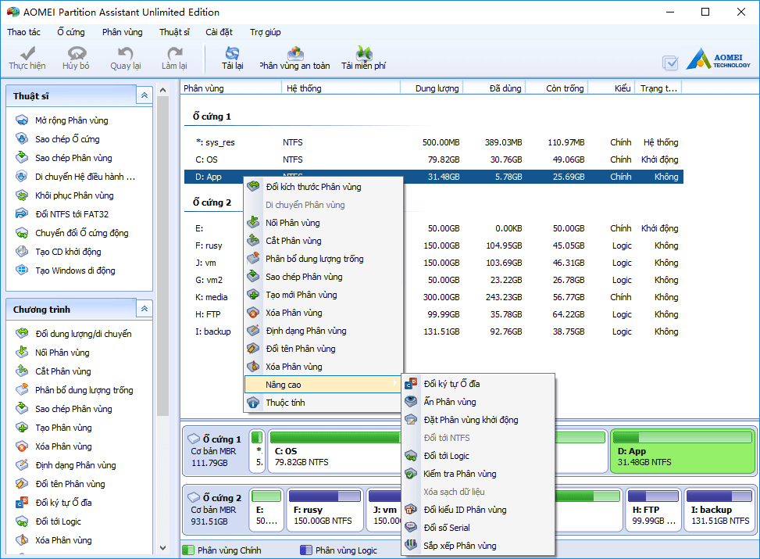This screenshot has height=559, width=760.
Task: Click the Sao chép Ổ cứng icon
Action: (x=22, y=139)
